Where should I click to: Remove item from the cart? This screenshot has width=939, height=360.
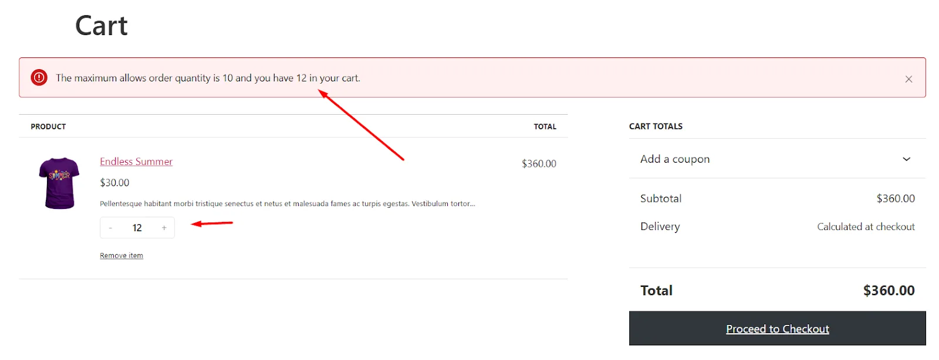(121, 256)
